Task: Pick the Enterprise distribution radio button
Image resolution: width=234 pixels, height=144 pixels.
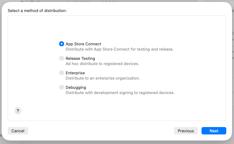Action: 62,73
